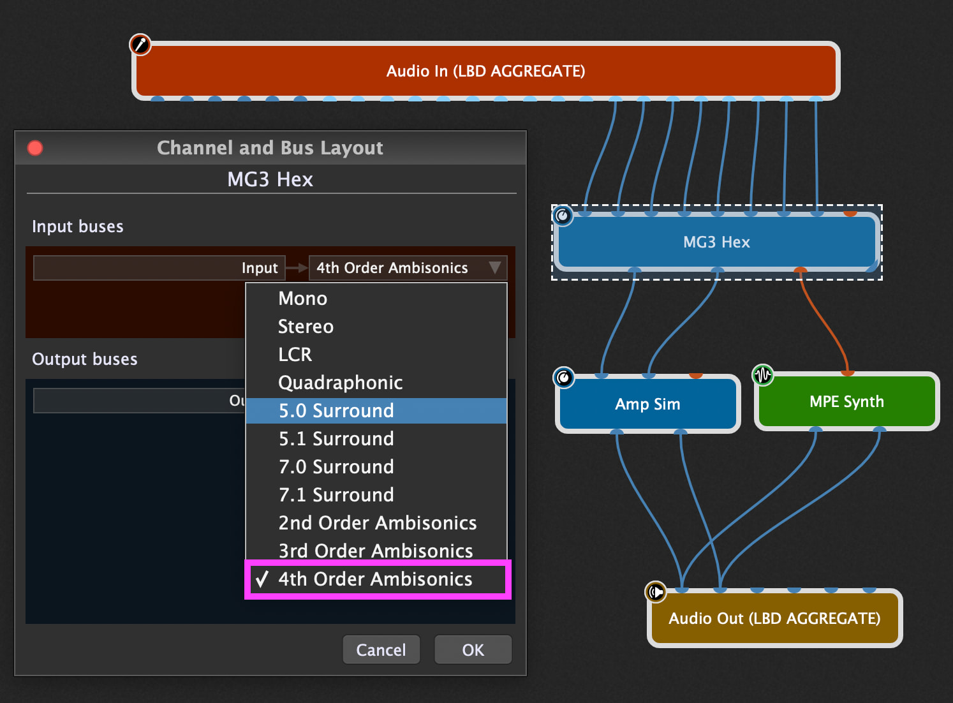Image resolution: width=953 pixels, height=703 pixels.
Task: Close the Channel and Bus Layout dialog
Action: pyautogui.click(x=35, y=148)
